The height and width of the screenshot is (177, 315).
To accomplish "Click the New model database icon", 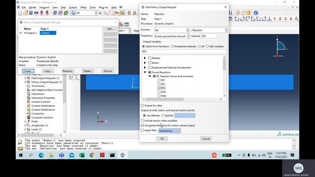I will (x=20, y=13).
